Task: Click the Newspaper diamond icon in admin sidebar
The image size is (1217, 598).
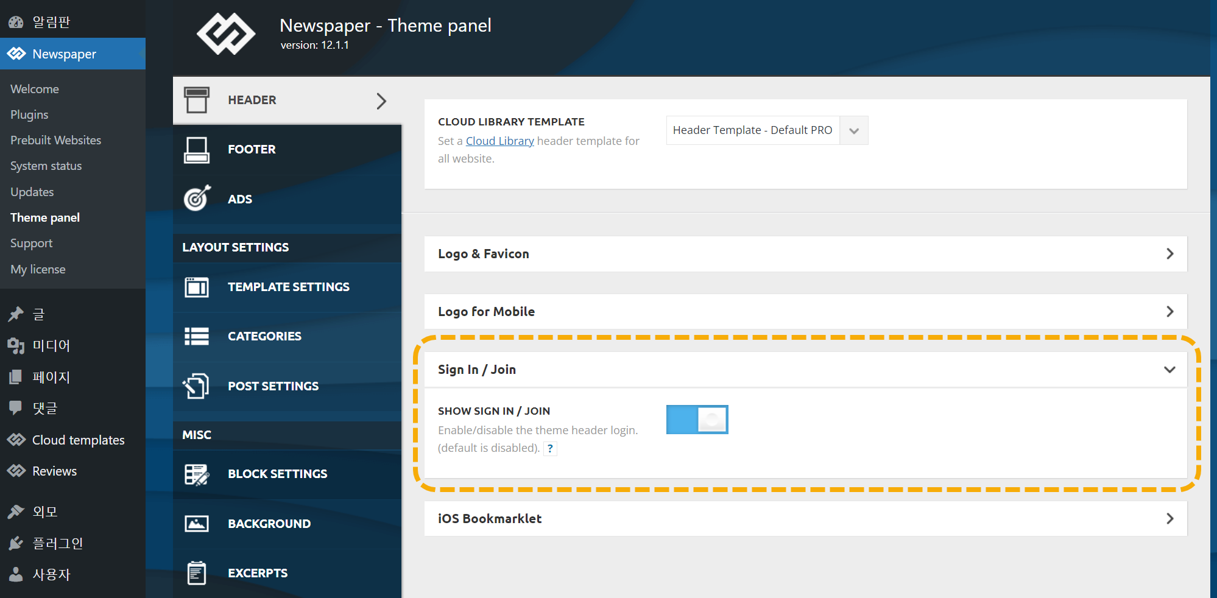Action: coord(16,54)
